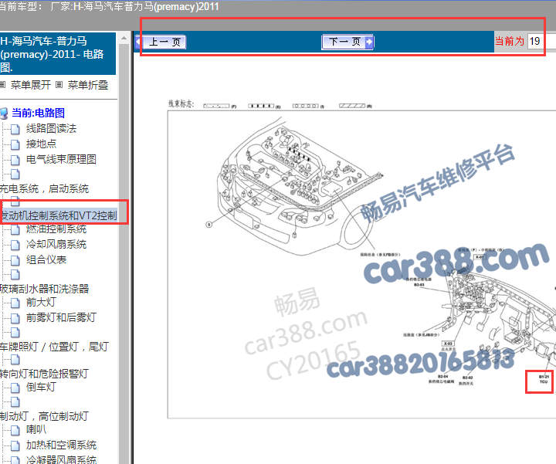
Task: Open the 倒车灯 wiring diagram
Action: pos(41,387)
